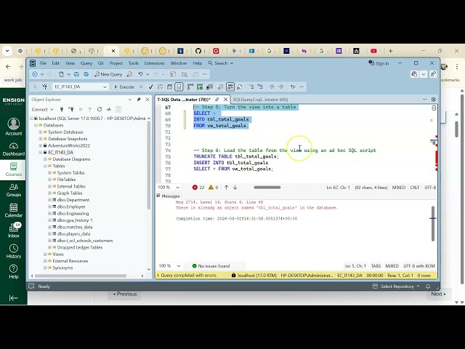This screenshot has height=349, width=465.
Task: Click the Query Options icon
Action: point(169,87)
